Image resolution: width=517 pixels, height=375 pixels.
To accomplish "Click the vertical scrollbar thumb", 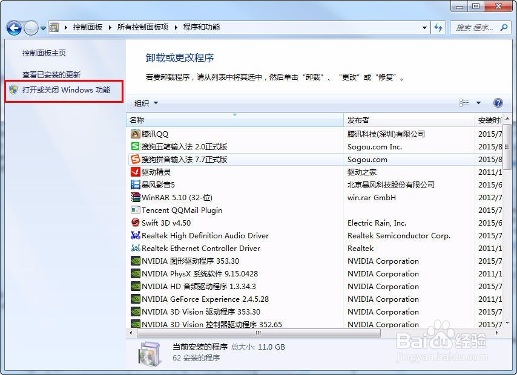I will (507, 146).
